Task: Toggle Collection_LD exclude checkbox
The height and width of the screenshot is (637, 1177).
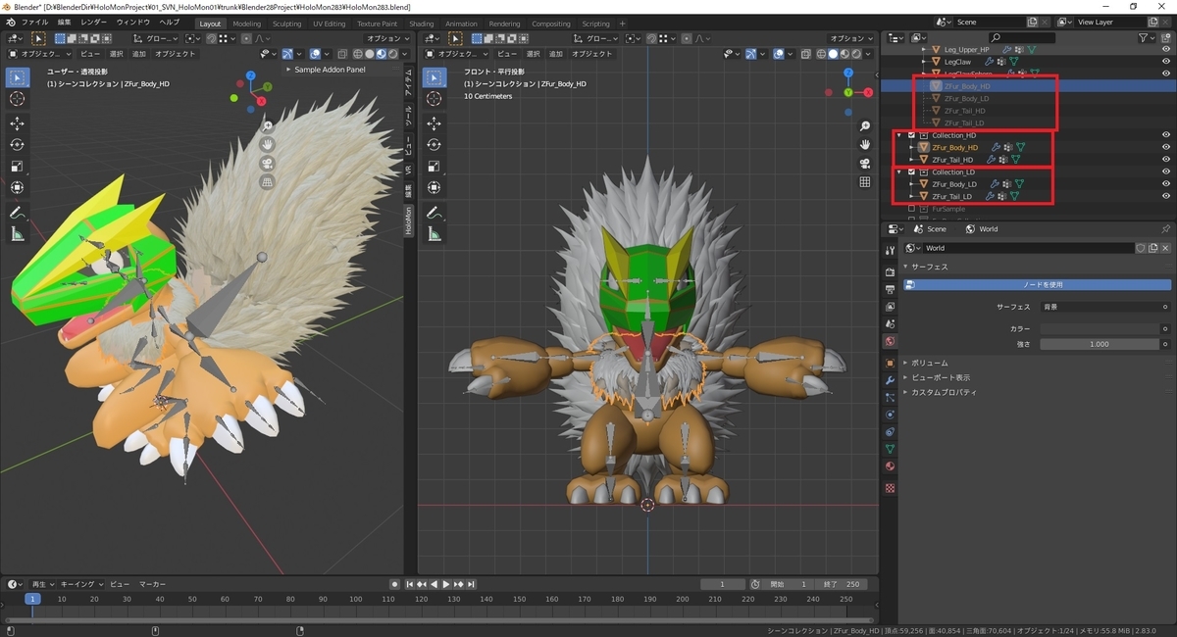Action: click(912, 171)
